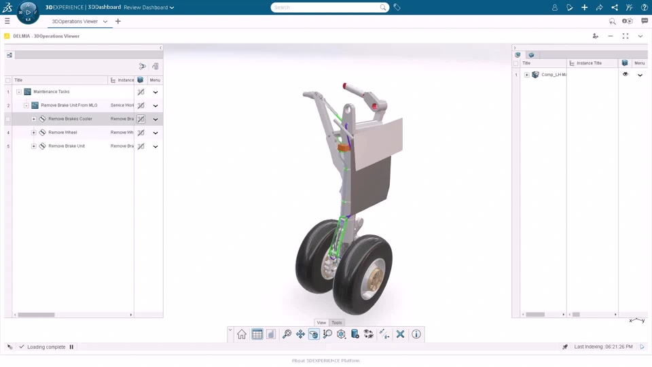The image size is (652, 367).
Task: Collapse the Maintenance Tasks tree node
Action: [x=19, y=92]
